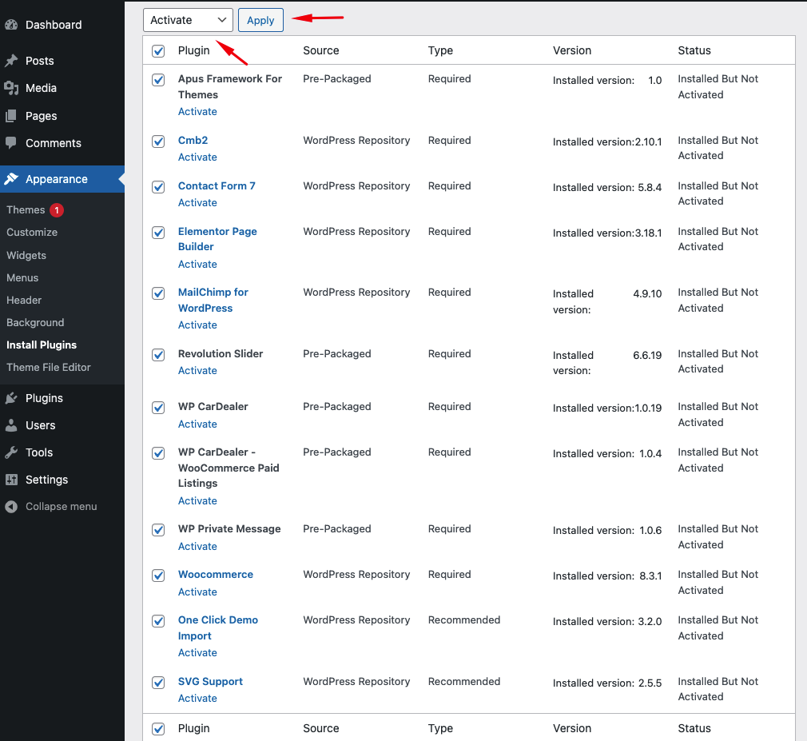Image resolution: width=807 pixels, height=741 pixels.
Task: Open the Activate bulk actions dropdown
Action: pyautogui.click(x=188, y=20)
